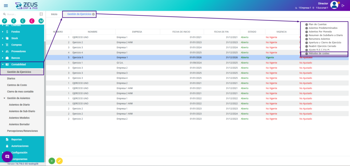
Task: Open Centros de Costo
Action: pyautogui.click(x=17, y=85)
